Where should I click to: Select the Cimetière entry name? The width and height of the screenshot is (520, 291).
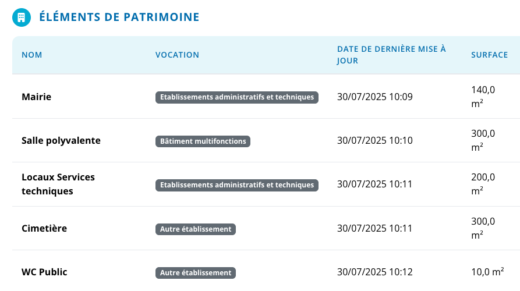point(44,228)
